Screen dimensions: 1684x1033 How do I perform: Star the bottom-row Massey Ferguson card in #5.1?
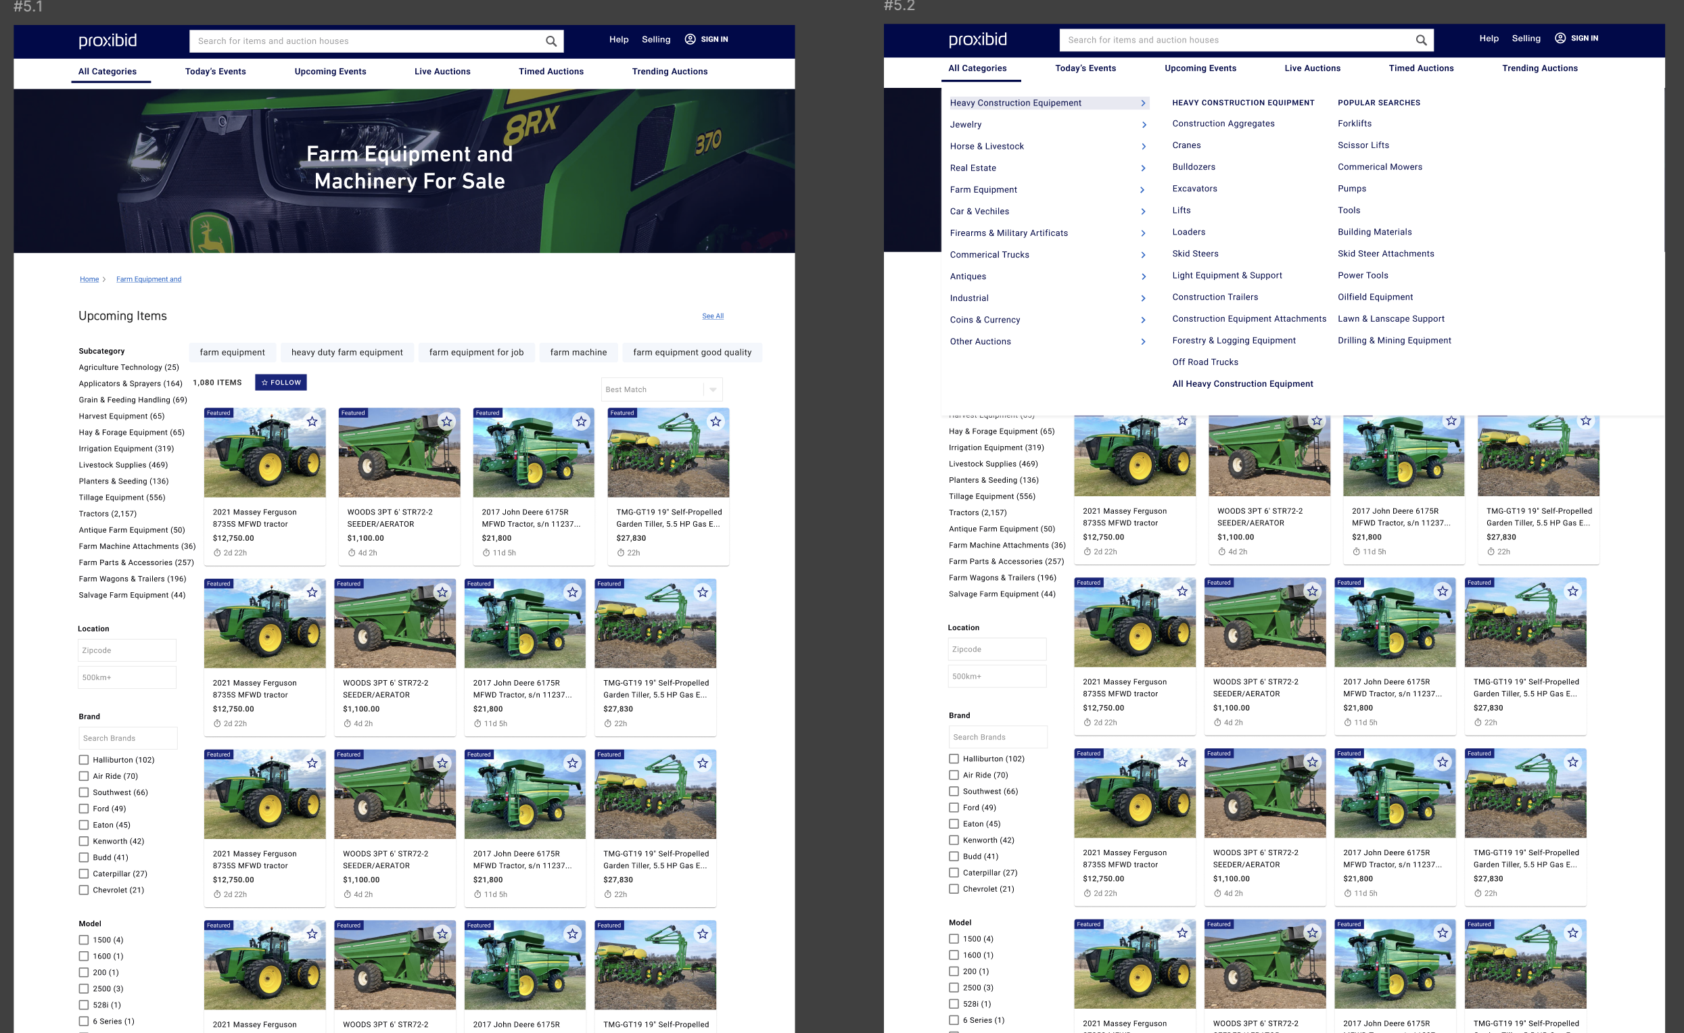(x=312, y=934)
